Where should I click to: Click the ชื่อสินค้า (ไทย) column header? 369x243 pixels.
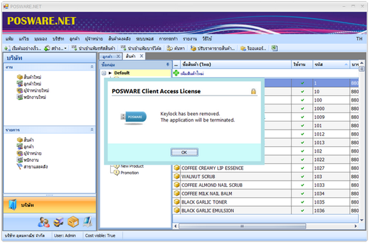[x=236, y=64]
